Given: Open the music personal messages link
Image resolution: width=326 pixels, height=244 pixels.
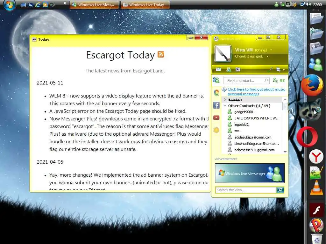Looking at the screenshot, I should pyautogui.click(x=256, y=91).
